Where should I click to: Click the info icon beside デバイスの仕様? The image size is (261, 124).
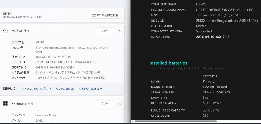[5, 31]
